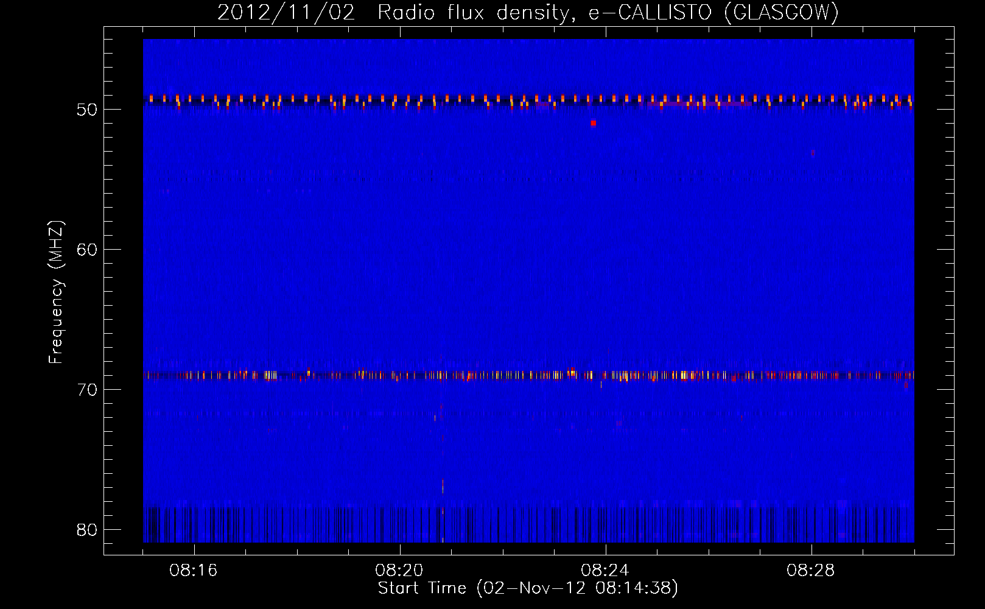The image size is (985, 609).
Task: Click the isolated red square near 51 MHz
Action: coord(594,123)
